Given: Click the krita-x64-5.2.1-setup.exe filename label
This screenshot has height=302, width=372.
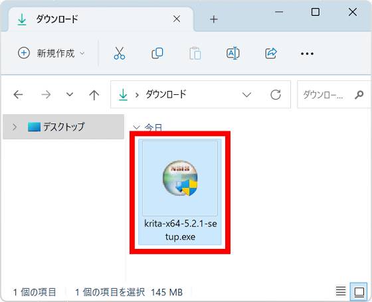Looking at the screenshot, I should [180, 230].
